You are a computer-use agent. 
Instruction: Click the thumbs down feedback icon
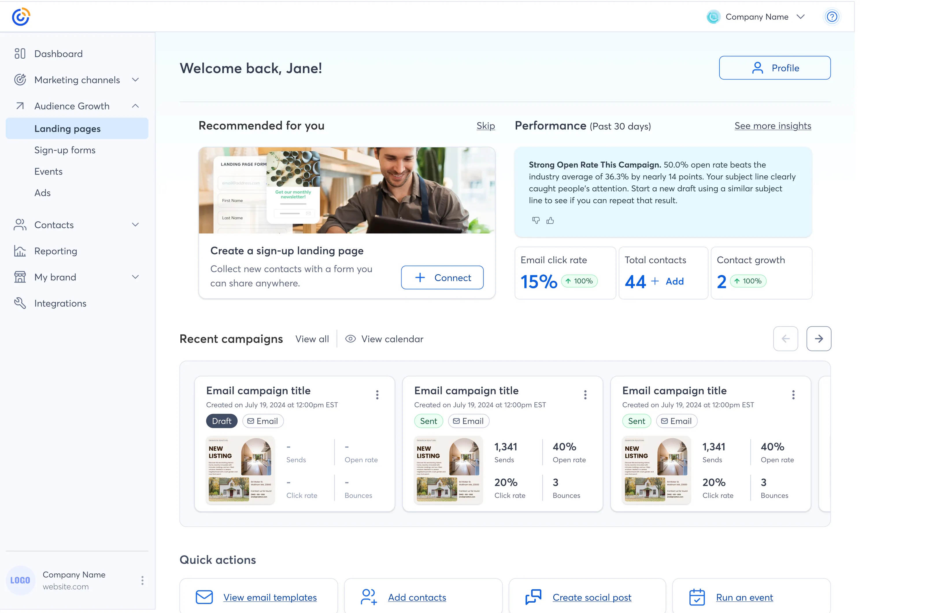[536, 220]
